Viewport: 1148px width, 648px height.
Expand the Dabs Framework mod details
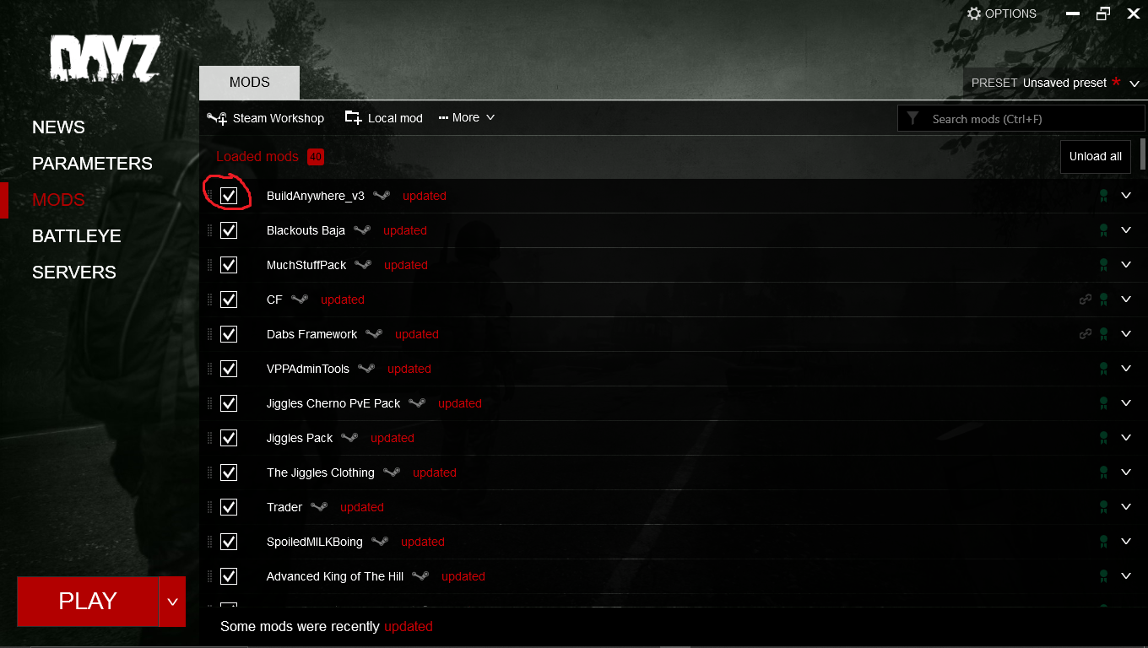pos(1126,333)
